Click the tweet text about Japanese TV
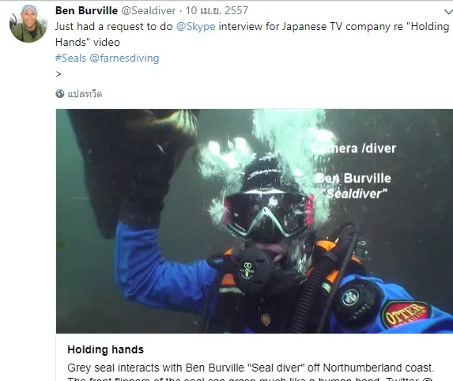453x381 pixels. 252,34
